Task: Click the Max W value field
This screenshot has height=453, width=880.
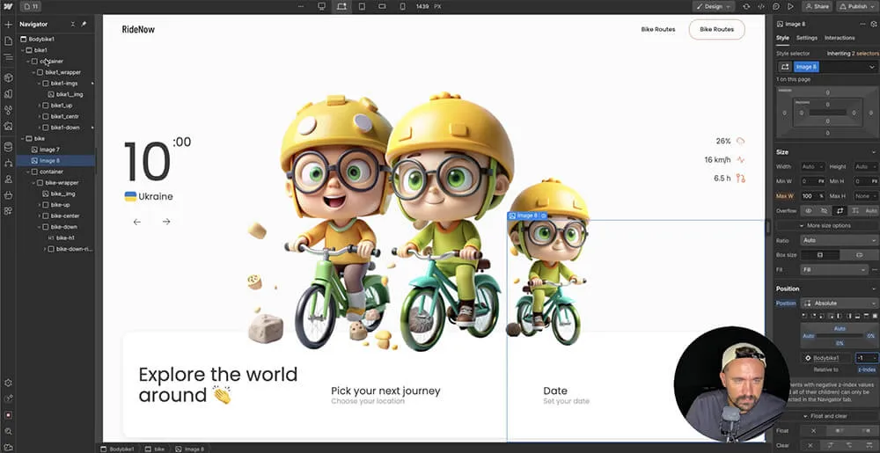Action: point(812,195)
